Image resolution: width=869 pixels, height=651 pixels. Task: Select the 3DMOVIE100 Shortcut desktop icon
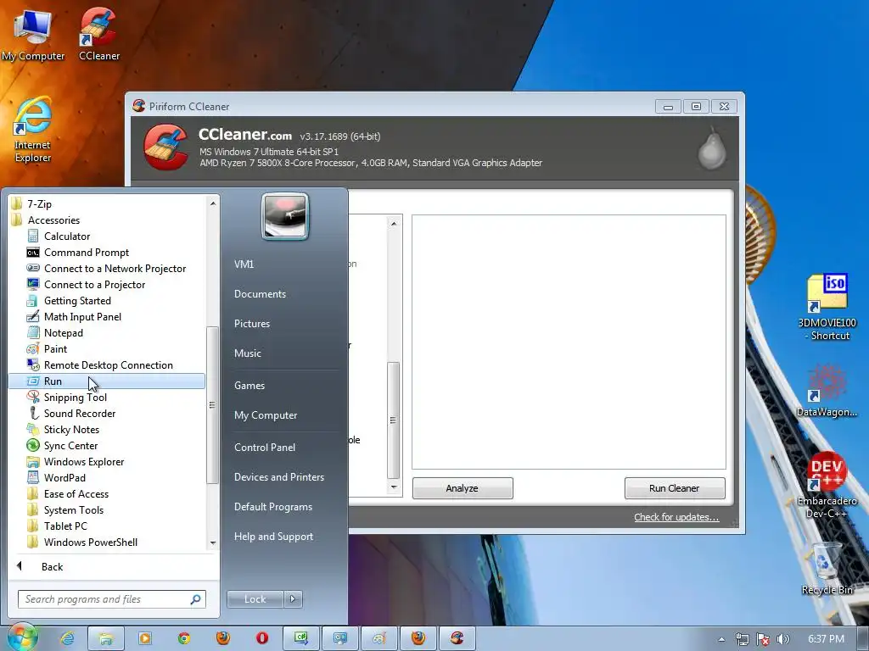pos(827,307)
